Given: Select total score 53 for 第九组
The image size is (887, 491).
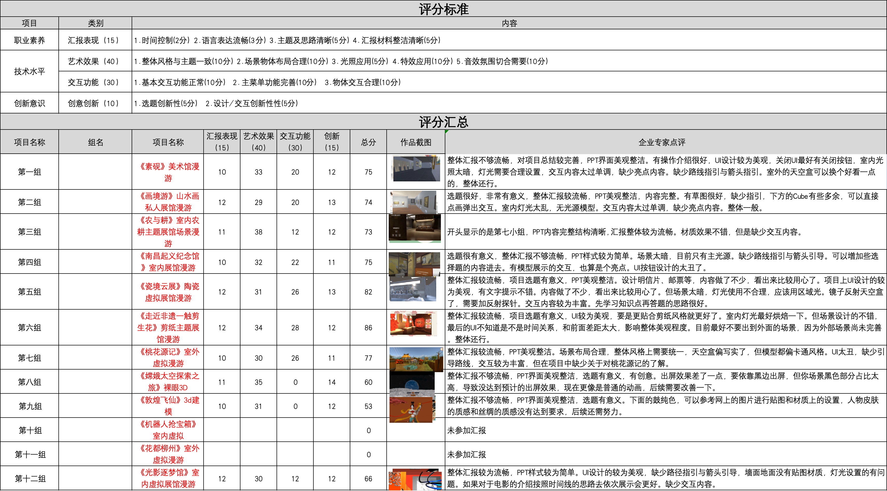Looking at the screenshot, I should tap(368, 405).
